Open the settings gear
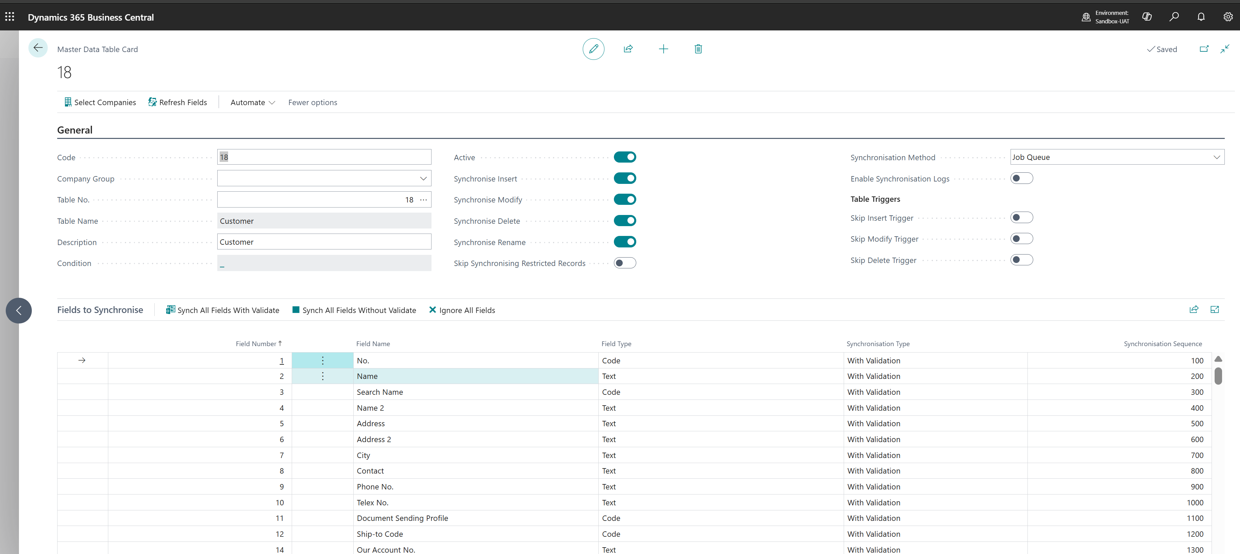The image size is (1240, 554). 1228,17
